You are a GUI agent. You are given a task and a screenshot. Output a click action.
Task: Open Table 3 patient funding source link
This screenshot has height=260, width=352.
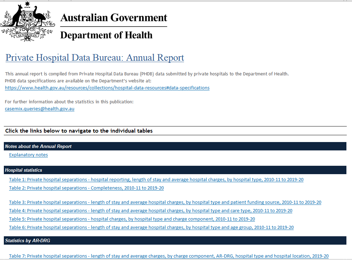point(165,202)
